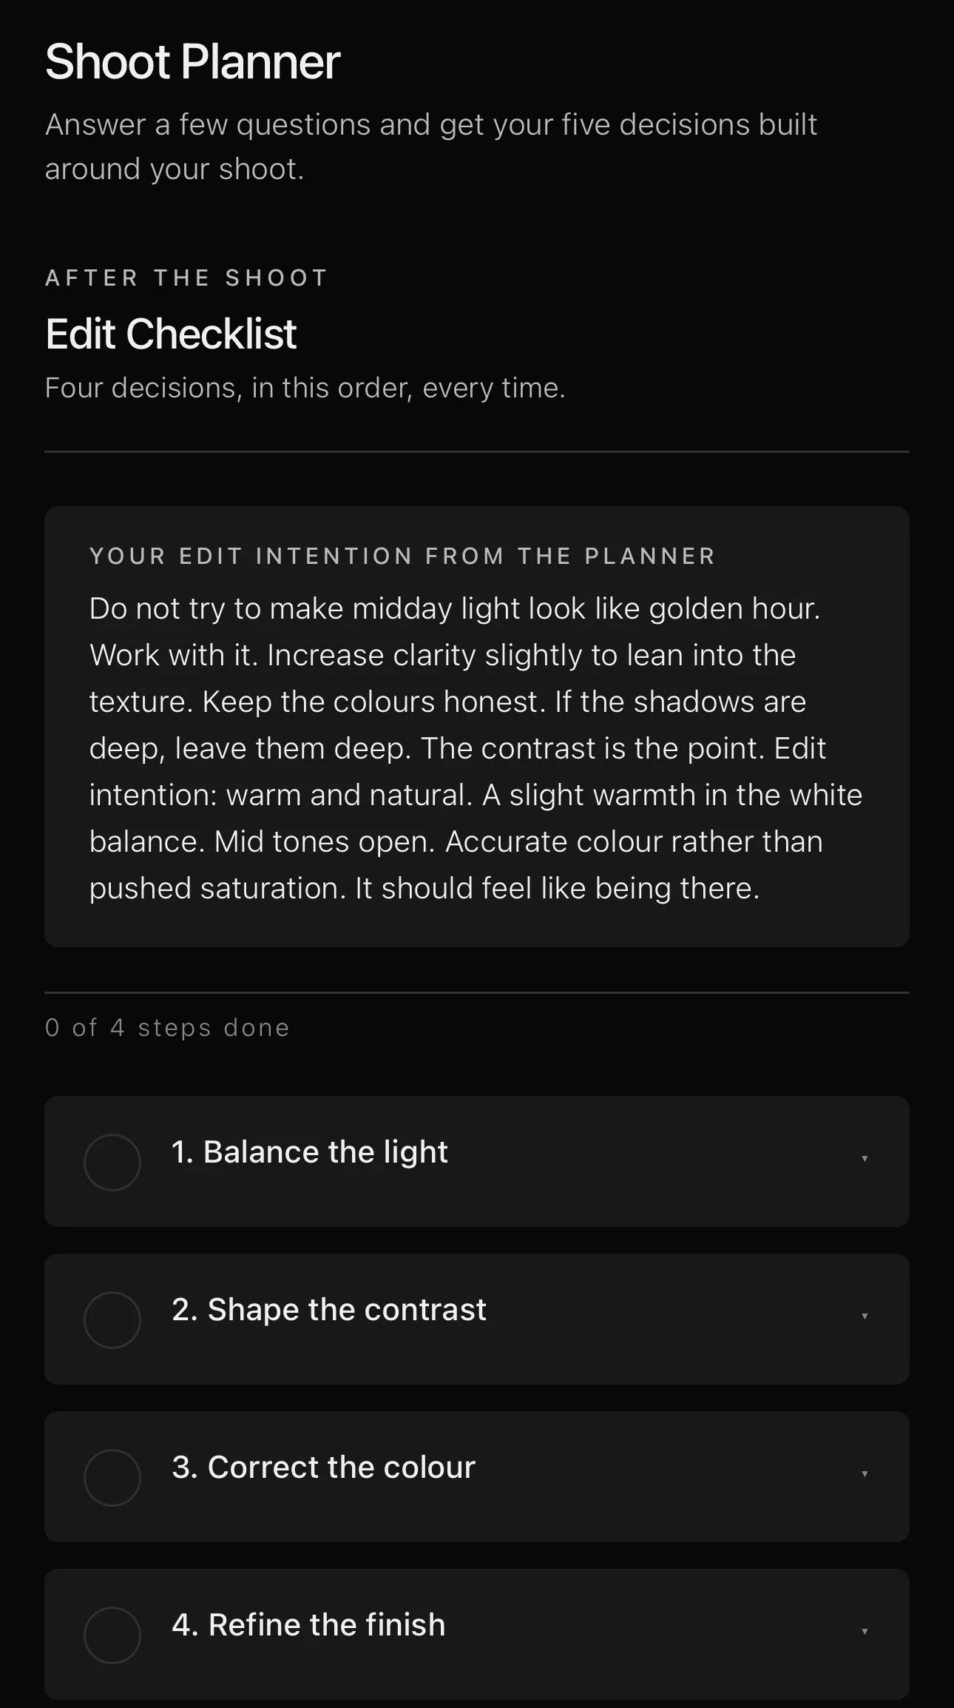Select the 3. Correct the colour title
954x1708 pixels.
pos(323,1467)
